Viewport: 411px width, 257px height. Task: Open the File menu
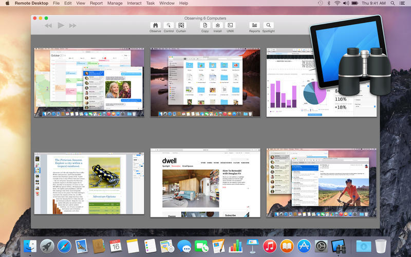[56, 3]
